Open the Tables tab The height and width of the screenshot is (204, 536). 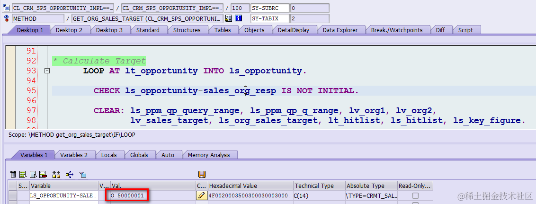point(223,30)
